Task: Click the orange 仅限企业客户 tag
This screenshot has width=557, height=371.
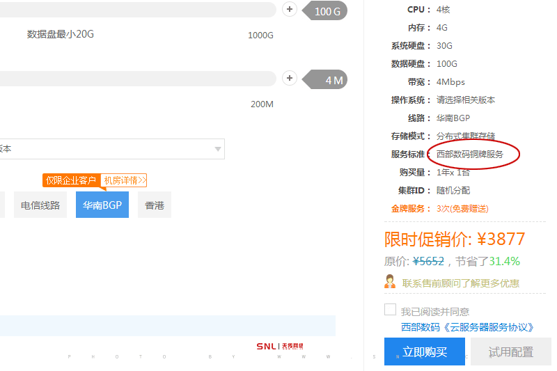Action: 71,180
